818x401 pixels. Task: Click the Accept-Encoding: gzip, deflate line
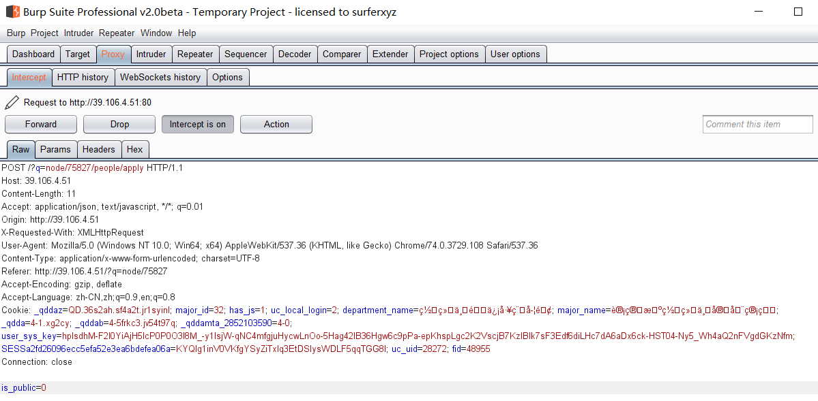(x=61, y=285)
